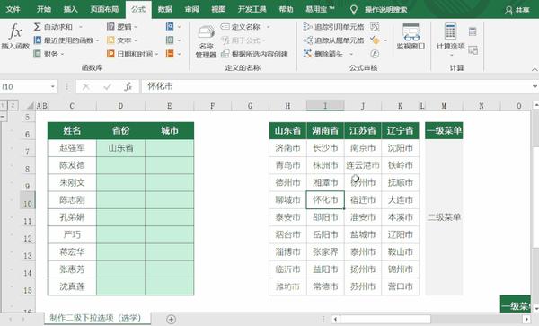Switch to the 插入 tab
The width and height of the screenshot is (539, 326).
pos(70,9)
